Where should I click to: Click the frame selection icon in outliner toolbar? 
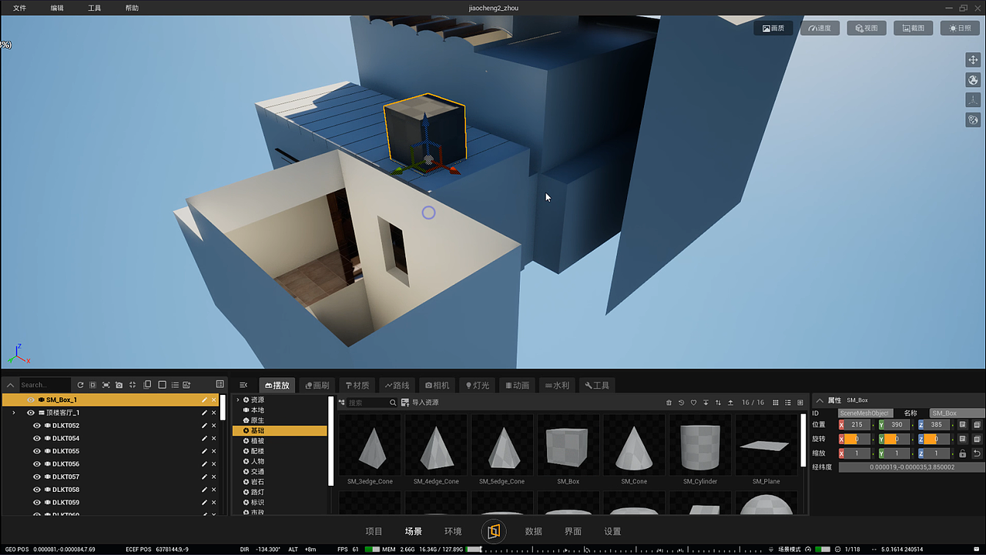pos(106,385)
